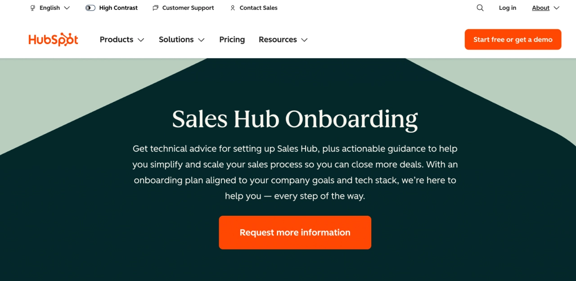576x281 pixels.
Task: Click Start free or get a demo
Action: click(513, 39)
